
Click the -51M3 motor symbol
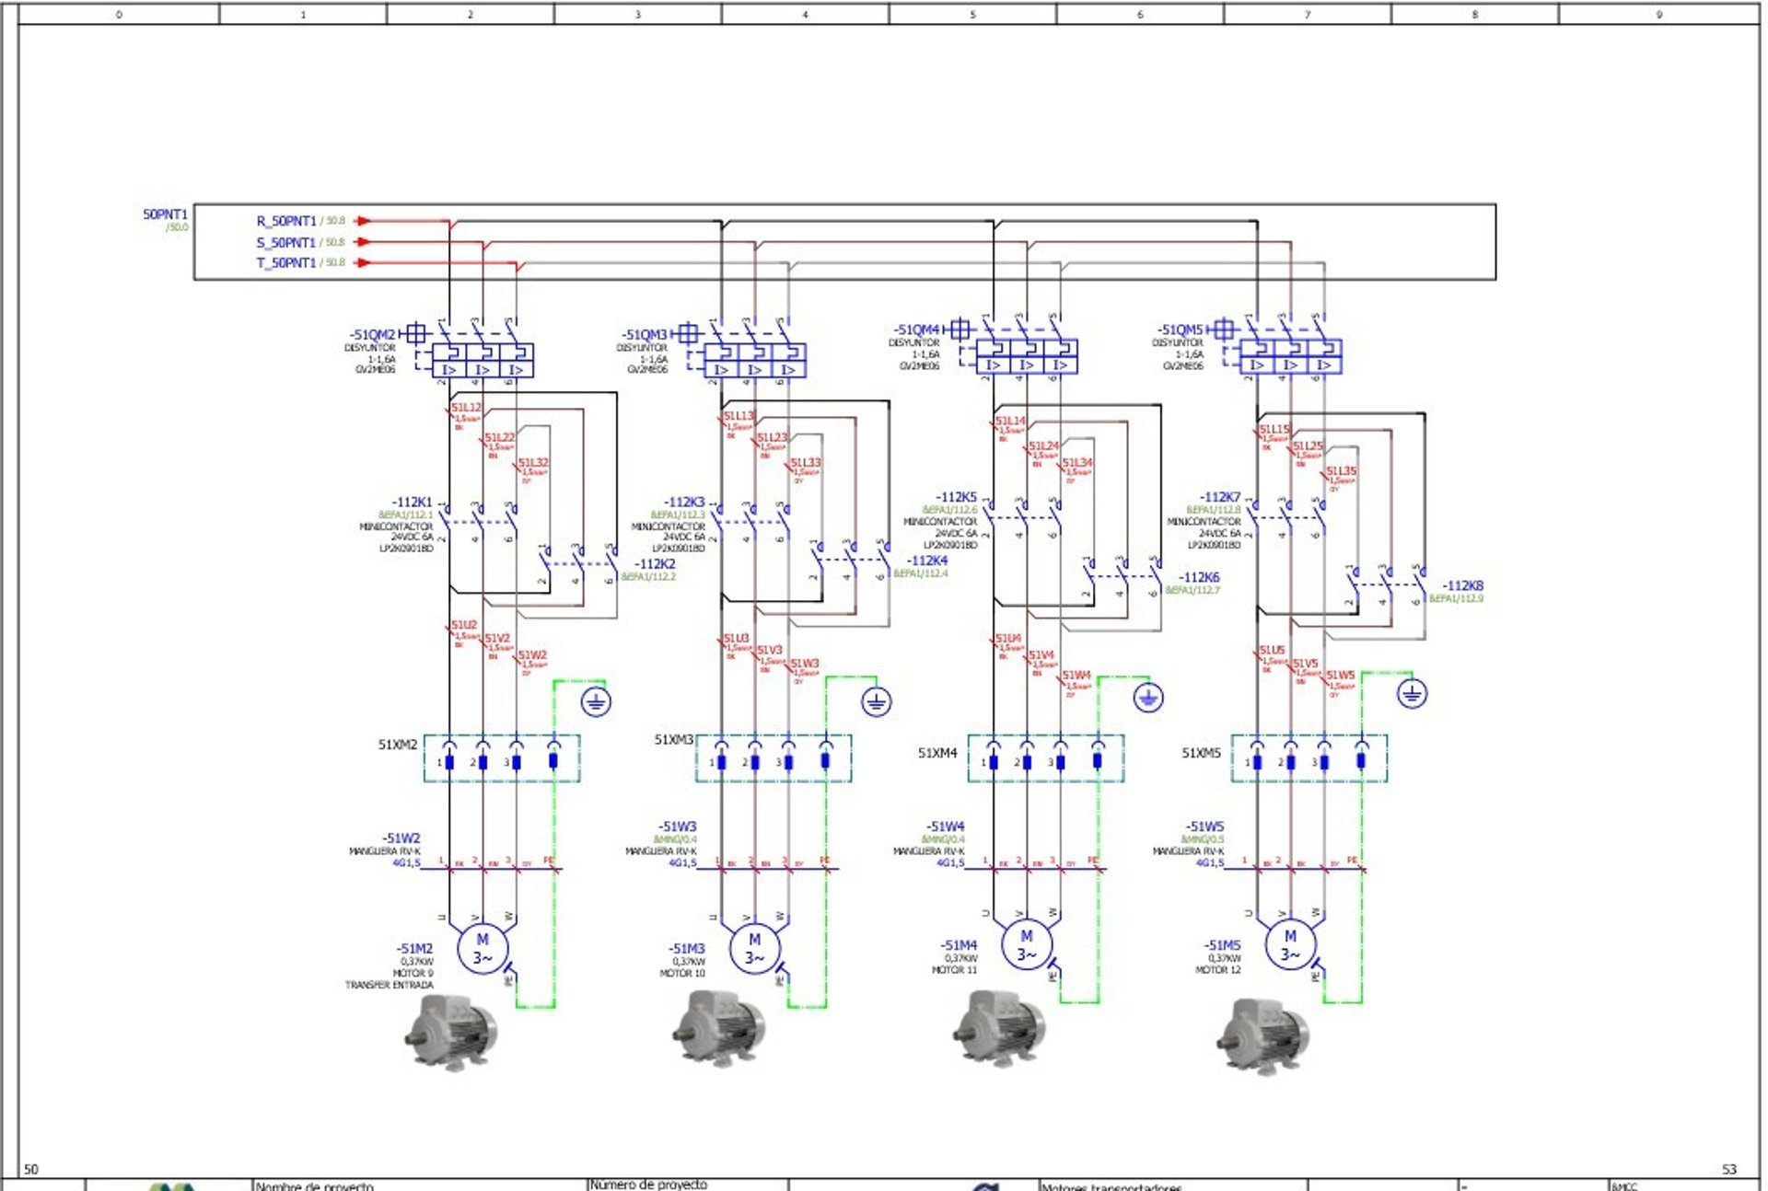click(x=754, y=949)
